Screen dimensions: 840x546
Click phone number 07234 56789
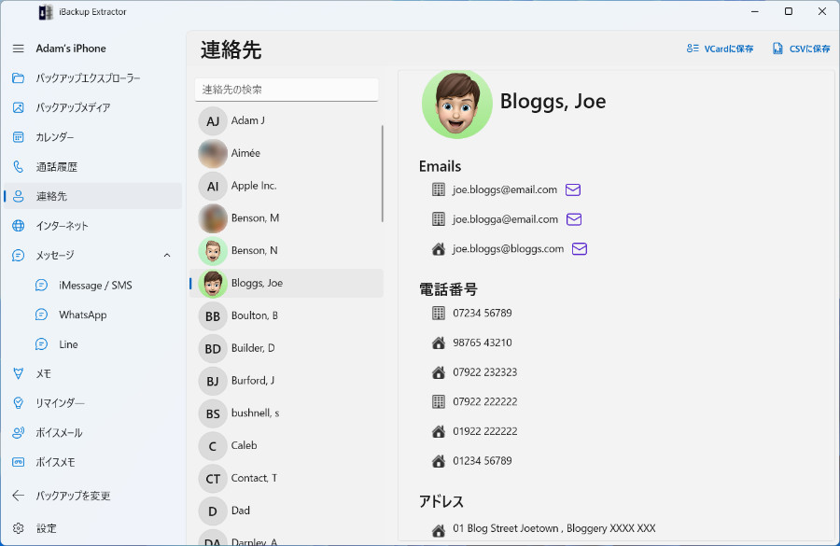(483, 313)
